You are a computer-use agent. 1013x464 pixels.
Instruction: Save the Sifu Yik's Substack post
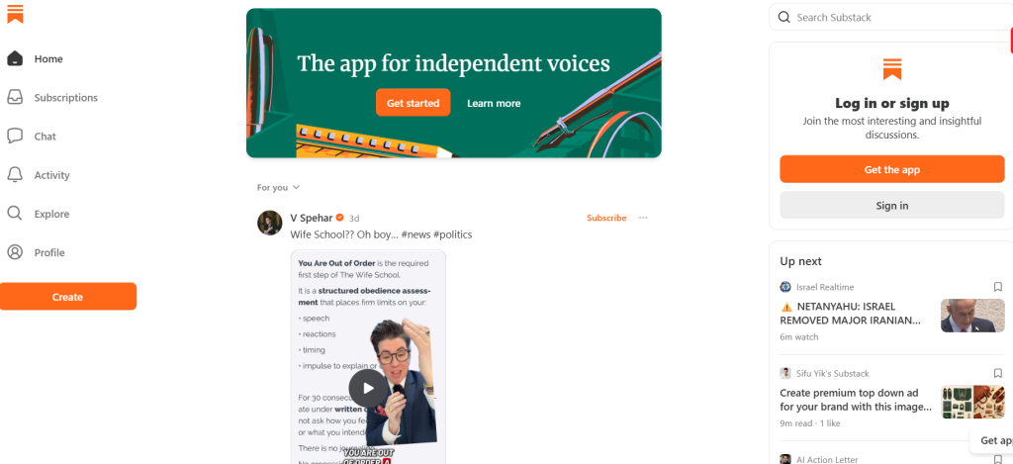pos(997,374)
